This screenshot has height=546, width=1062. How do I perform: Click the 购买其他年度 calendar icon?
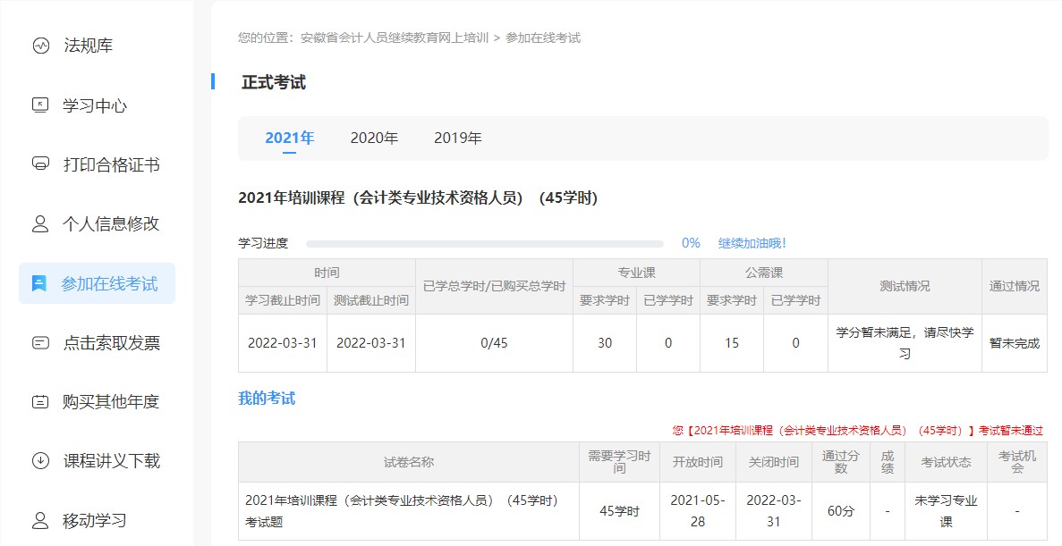(x=40, y=402)
